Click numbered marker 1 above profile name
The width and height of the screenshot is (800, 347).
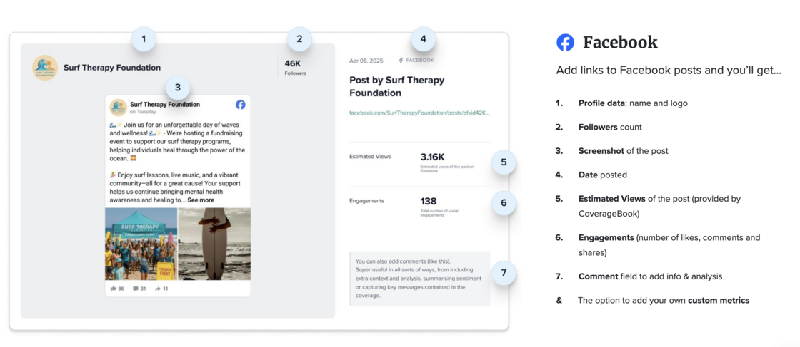pos(144,38)
